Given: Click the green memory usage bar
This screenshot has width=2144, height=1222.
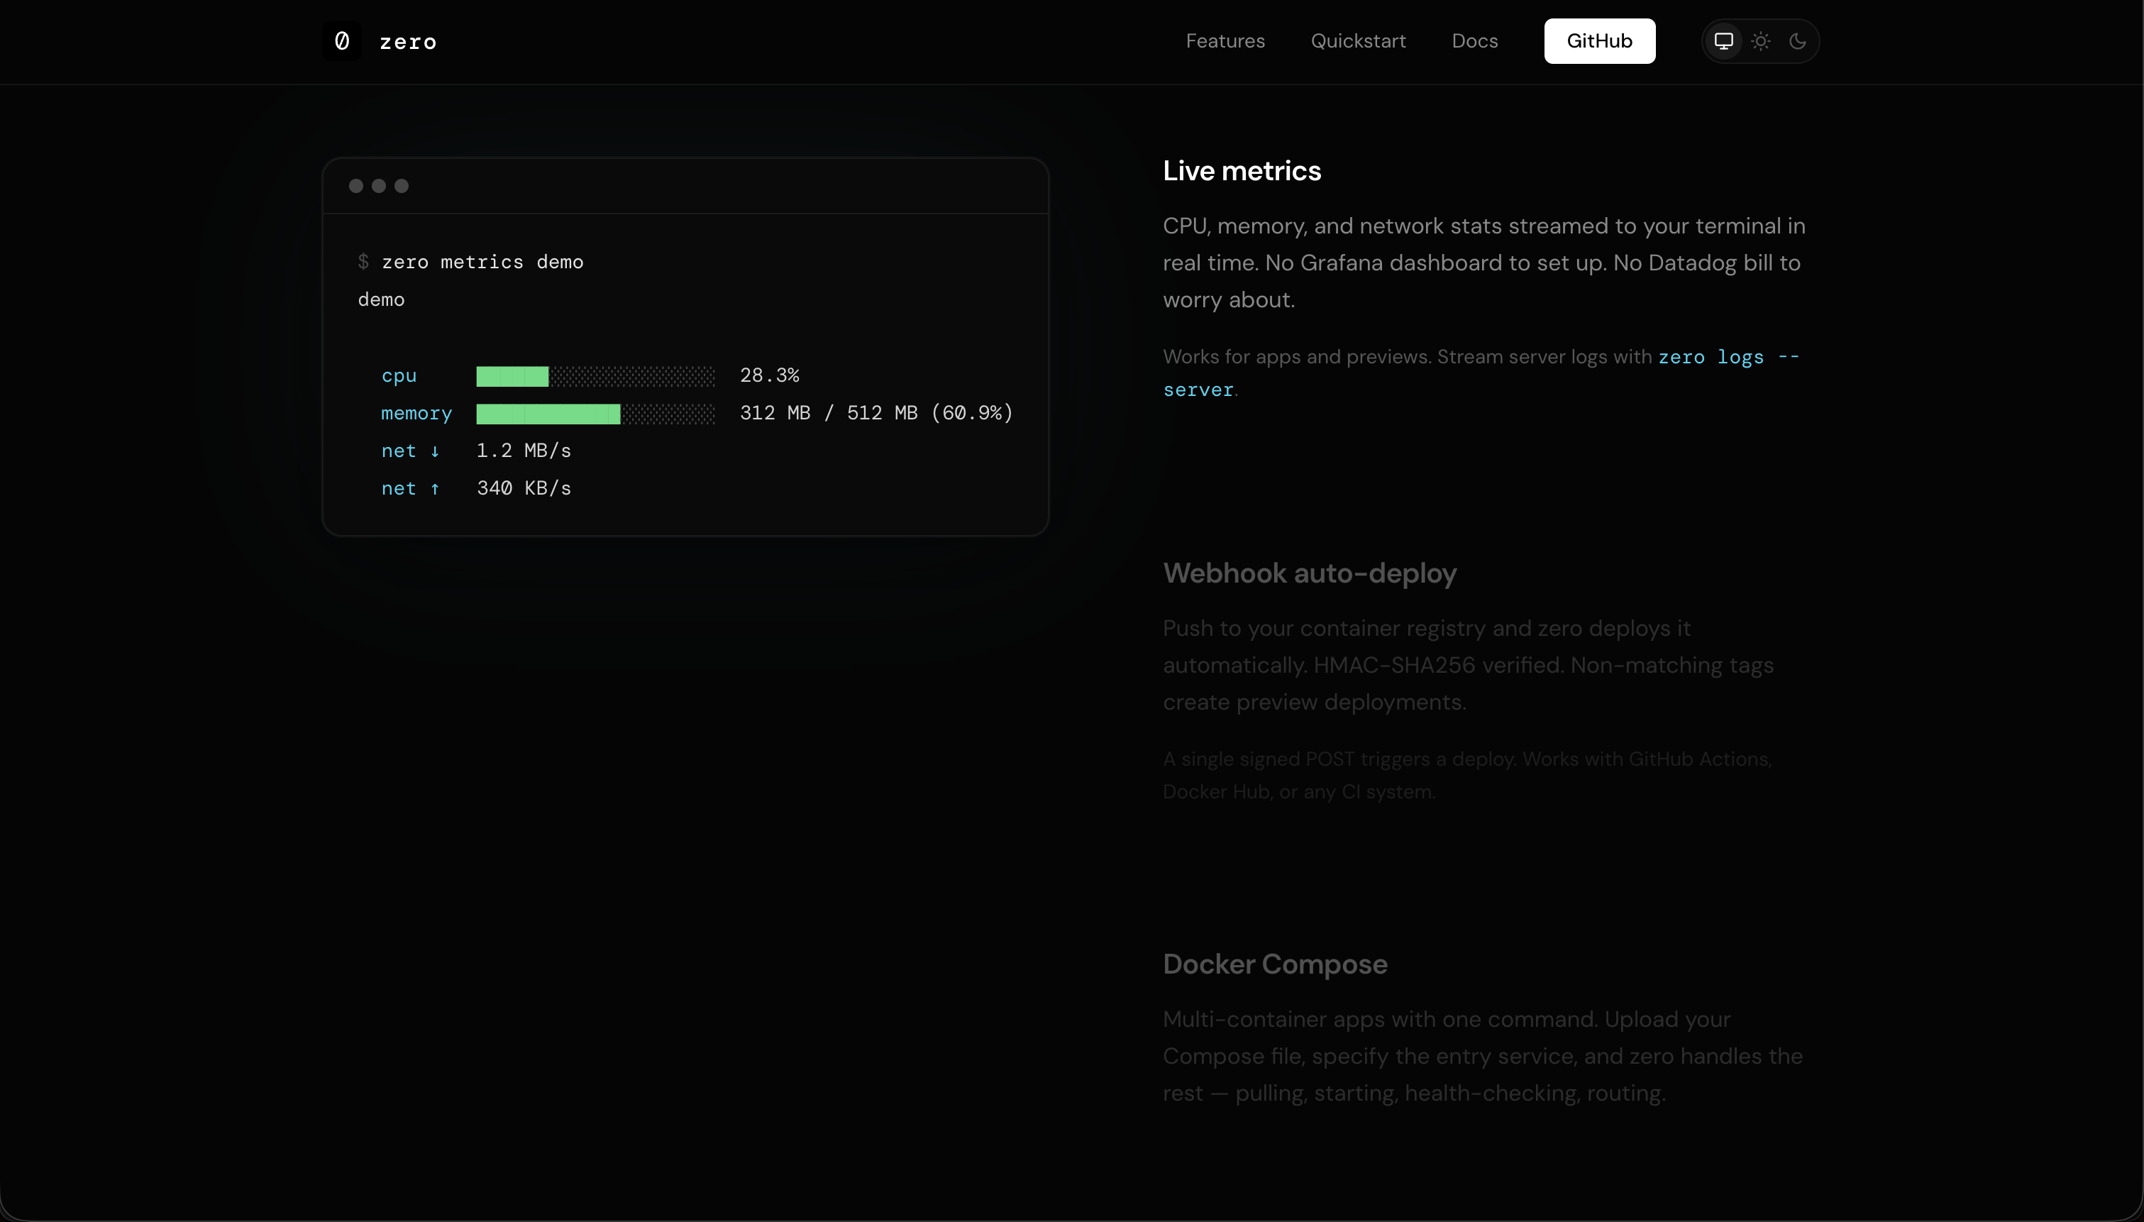Looking at the screenshot, I should coord(548,414).
